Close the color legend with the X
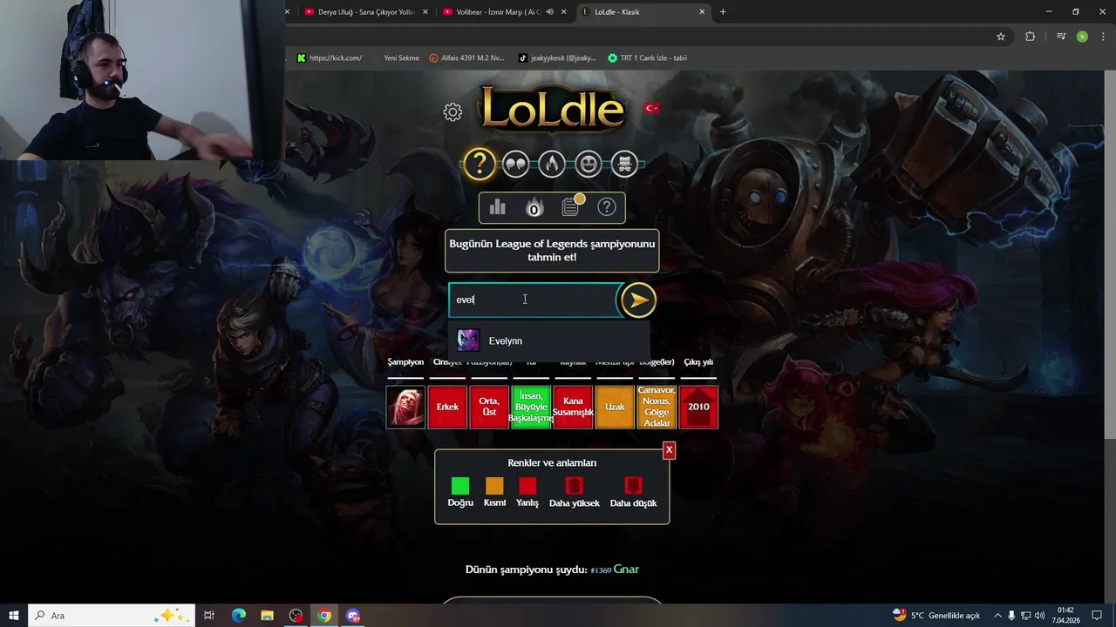 pos(669,450)
